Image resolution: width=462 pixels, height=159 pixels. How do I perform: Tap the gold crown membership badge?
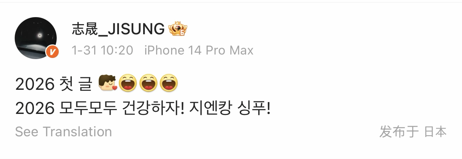tap(178, 29)
